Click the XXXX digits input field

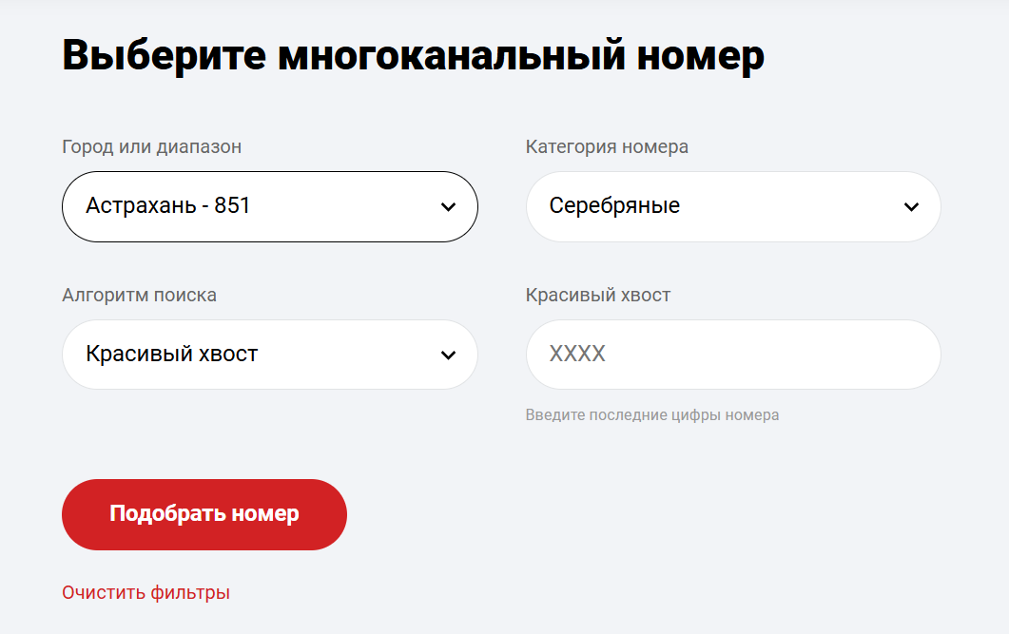click(x=732, y=355)
